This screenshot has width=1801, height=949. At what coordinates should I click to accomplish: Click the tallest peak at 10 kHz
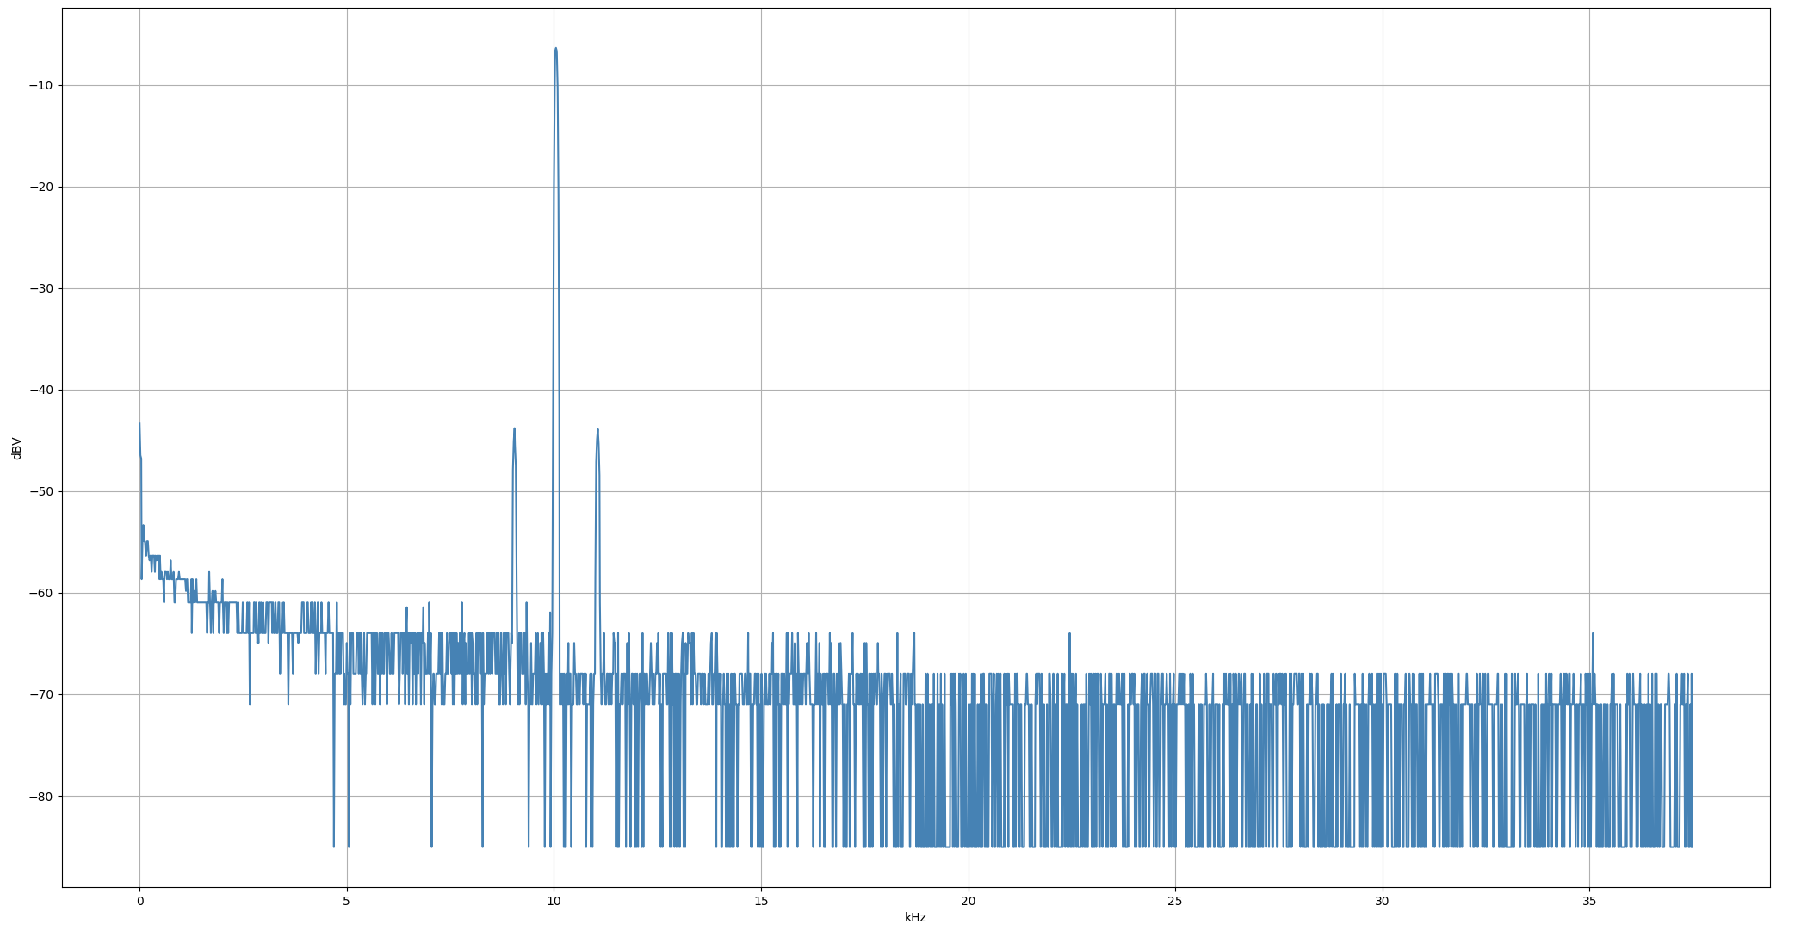(555, 50)
